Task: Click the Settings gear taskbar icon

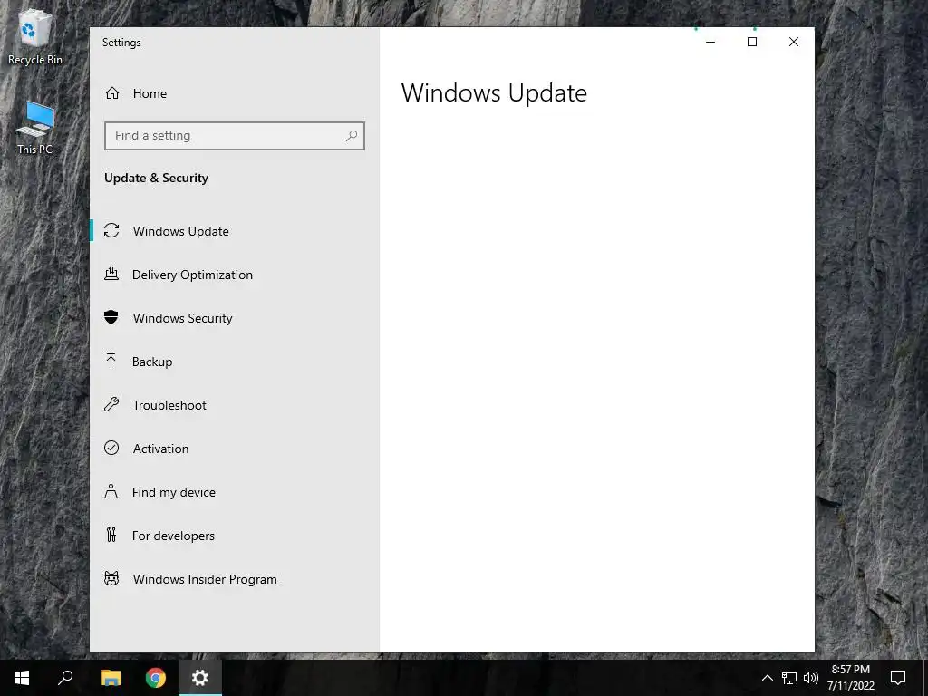Action: pos(200,678)
